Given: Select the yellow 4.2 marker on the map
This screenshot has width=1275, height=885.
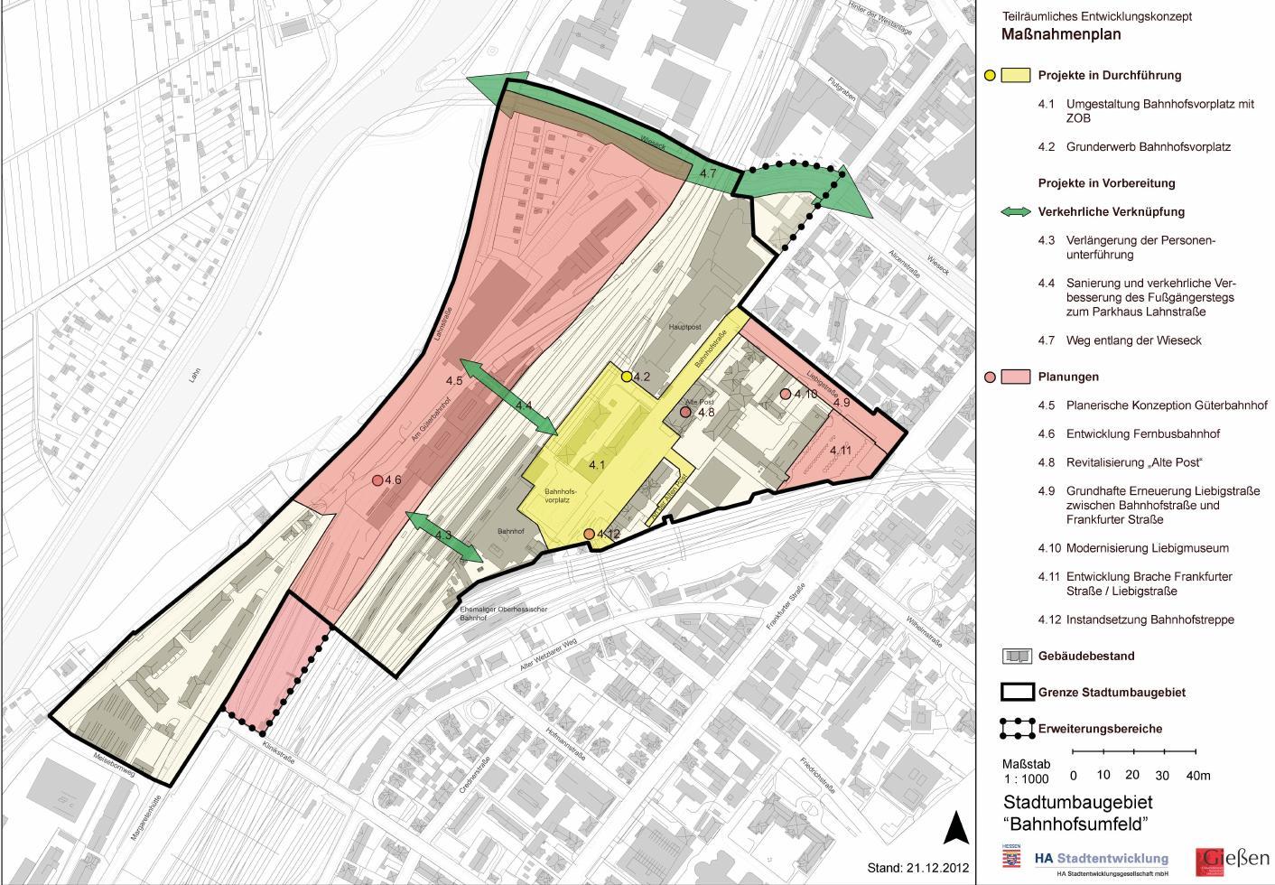Looking at the screenshot, I should pos(627,377).
